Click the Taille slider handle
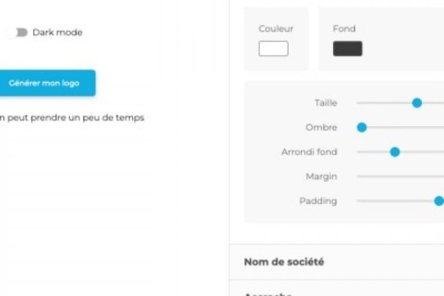444x296 pixels. coord(417,103)
